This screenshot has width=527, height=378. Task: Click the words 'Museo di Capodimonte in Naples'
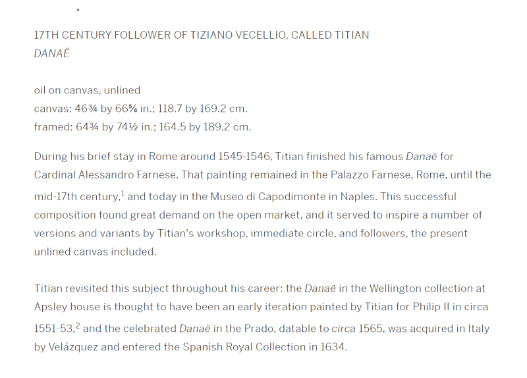[x=292, y=196]
